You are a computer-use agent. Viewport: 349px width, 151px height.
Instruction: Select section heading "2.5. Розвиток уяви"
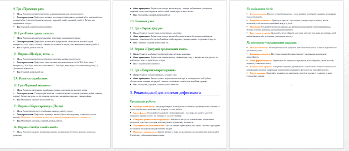(142, 21)
